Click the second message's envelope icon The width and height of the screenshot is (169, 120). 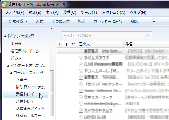click(x=81, y=58)
